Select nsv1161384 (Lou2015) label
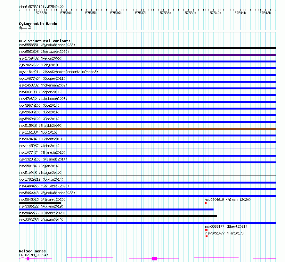This screenshot has width=285, height=262. point(38,132)
